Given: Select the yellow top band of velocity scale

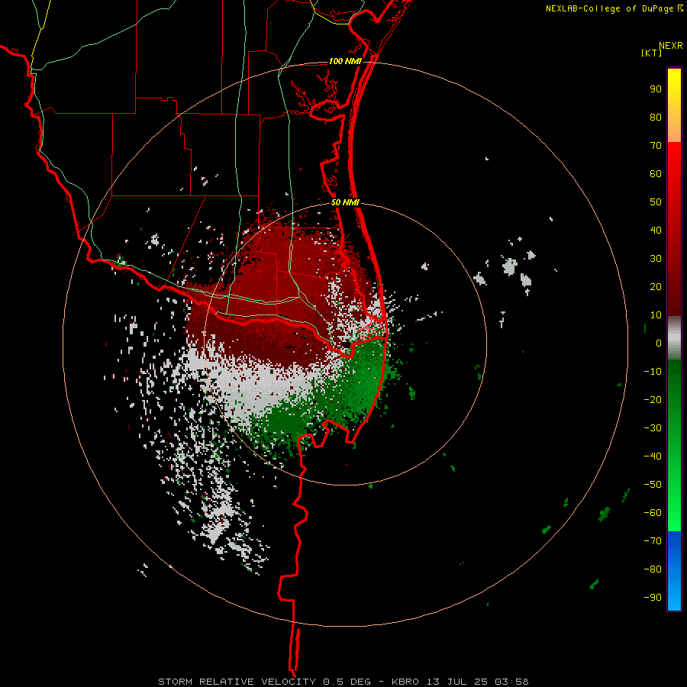Looking at the screenshot, I should coord(674,105).
